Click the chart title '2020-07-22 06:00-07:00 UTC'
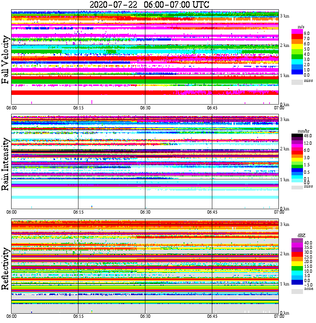Viewport: 316px width, 323px height. 149,4
